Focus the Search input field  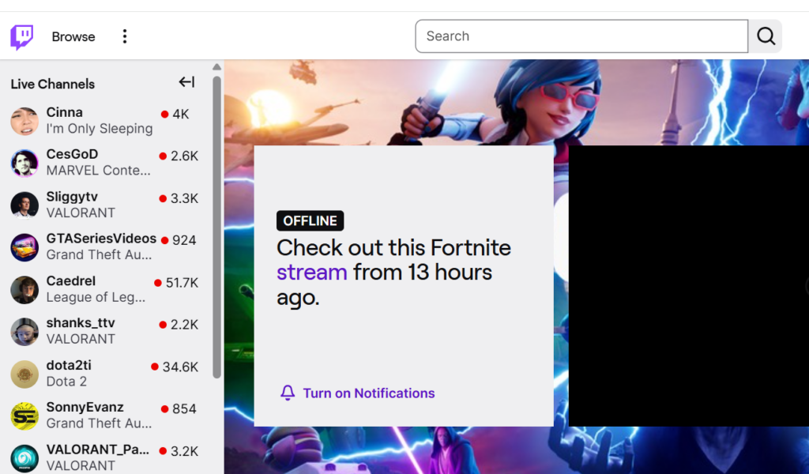click(581, 36)
